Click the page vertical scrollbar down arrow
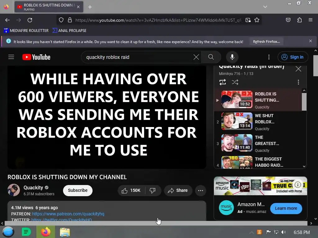 click(x=316, y=218)
